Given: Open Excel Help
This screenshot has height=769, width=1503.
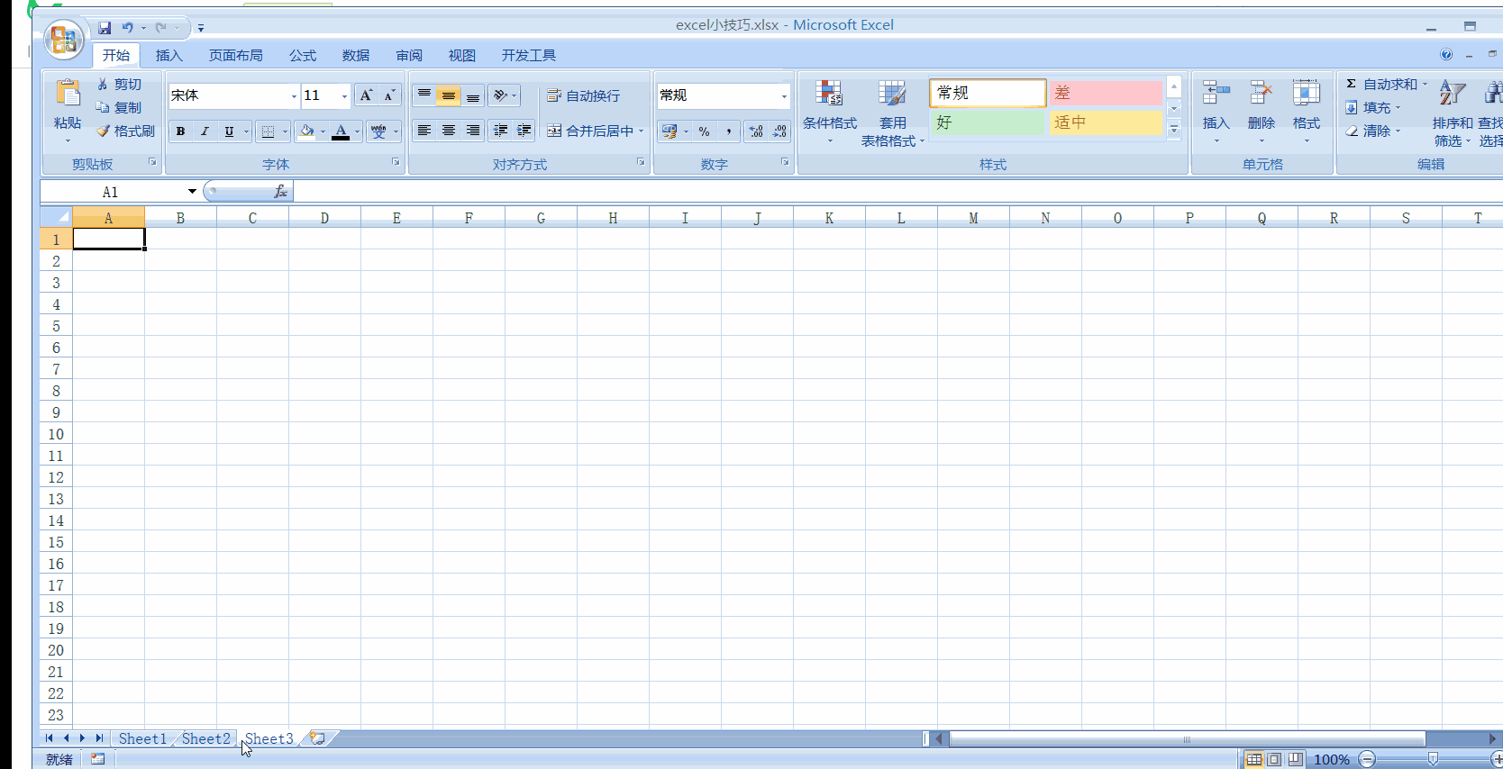Looking at the screenshot, I should click(x=1446, y=55).
